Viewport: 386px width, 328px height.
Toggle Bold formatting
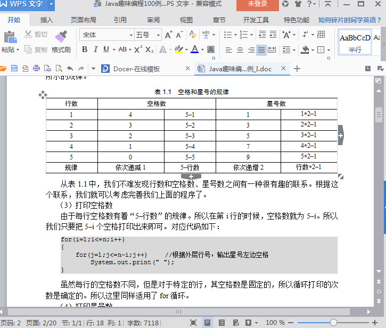[x=85, y=49]
